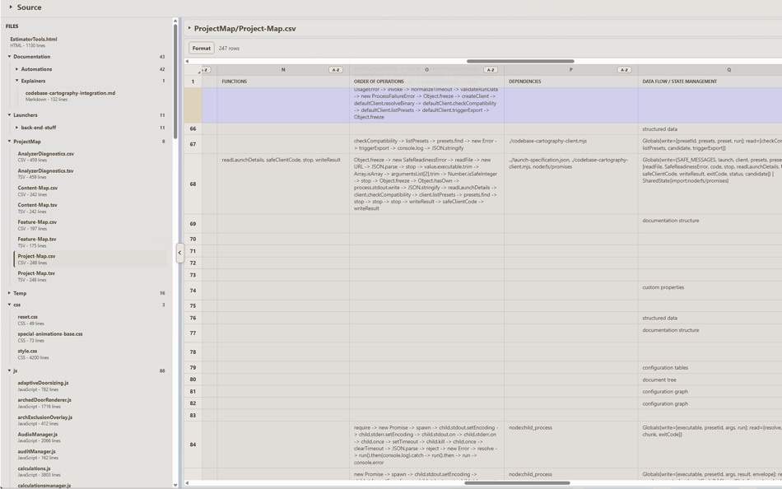This screenshot has width=782, height=489.
Task: Open Content-Map.csv file
Action: [38, 191]
